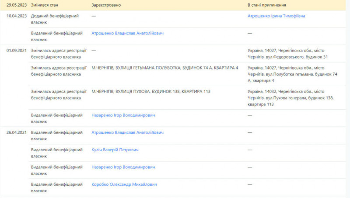
Task: Click 'Змінилась адреса реєстрації' label beside ПОЛУБОТКА address
Action: pos(59,71)
